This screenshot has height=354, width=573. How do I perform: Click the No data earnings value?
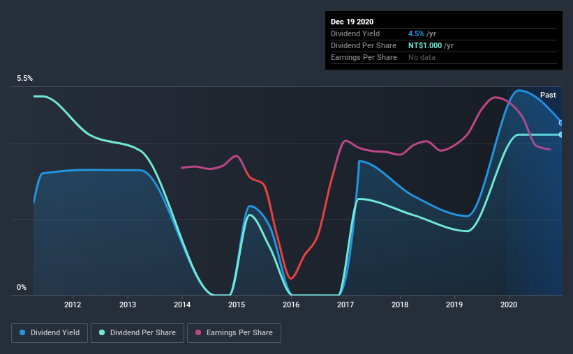point(422,57)
